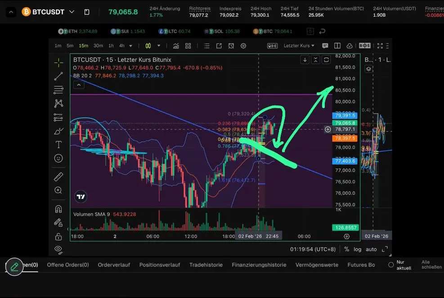Viewport: 444px width, 298px height.
Task: Open the chat message icon
Action: [325, 46]
